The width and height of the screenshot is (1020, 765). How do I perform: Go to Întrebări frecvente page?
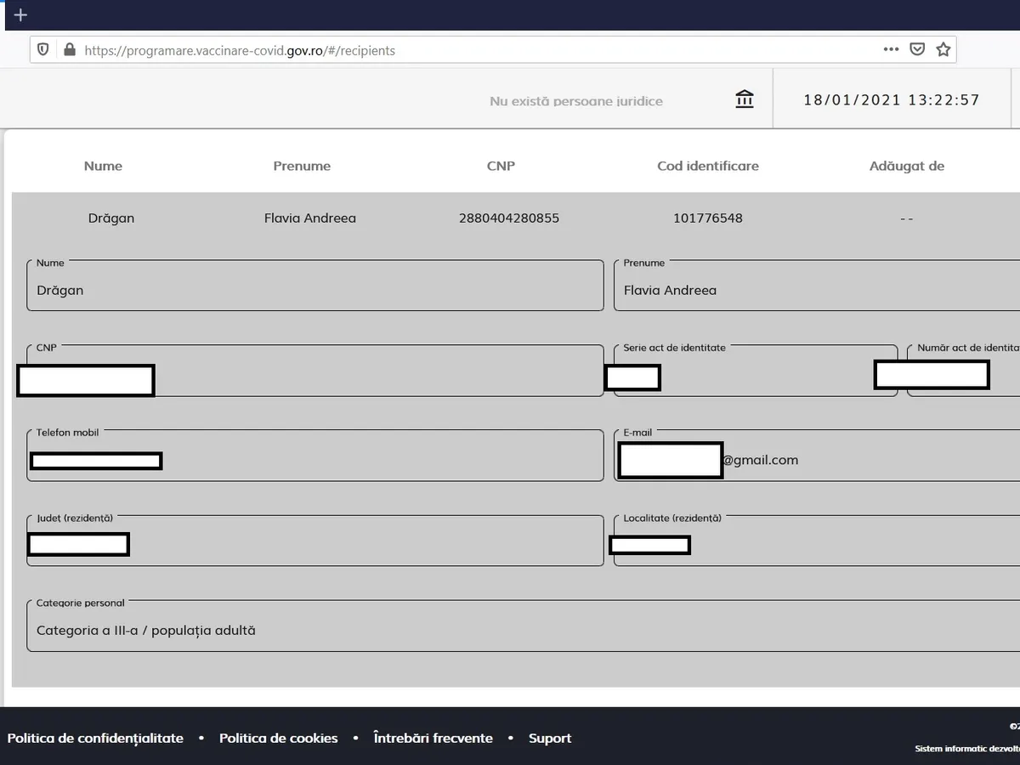pyautogui.click(x=433, y=738)
